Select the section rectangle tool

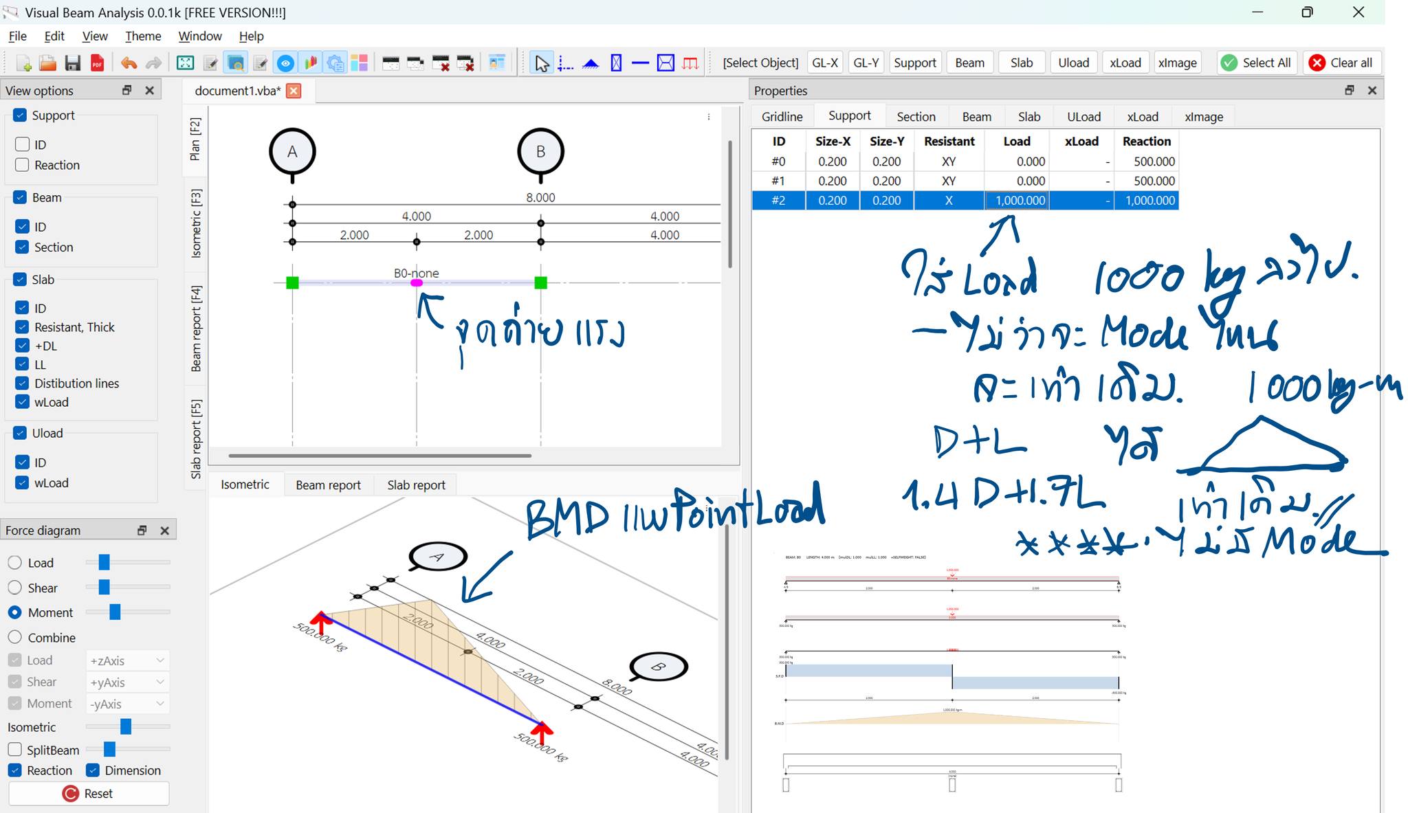[x=616, y=63]
